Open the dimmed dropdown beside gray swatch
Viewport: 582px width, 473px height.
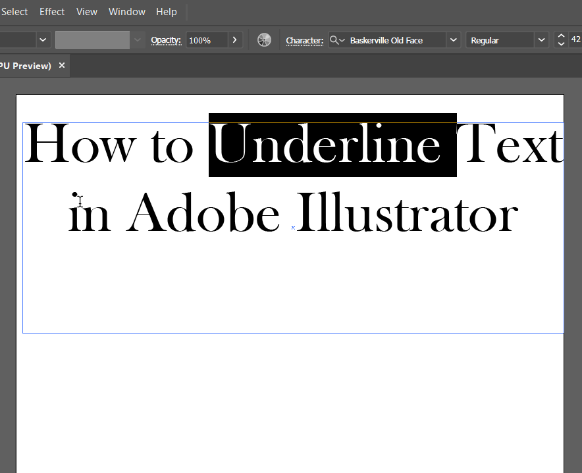click(138, 39)
